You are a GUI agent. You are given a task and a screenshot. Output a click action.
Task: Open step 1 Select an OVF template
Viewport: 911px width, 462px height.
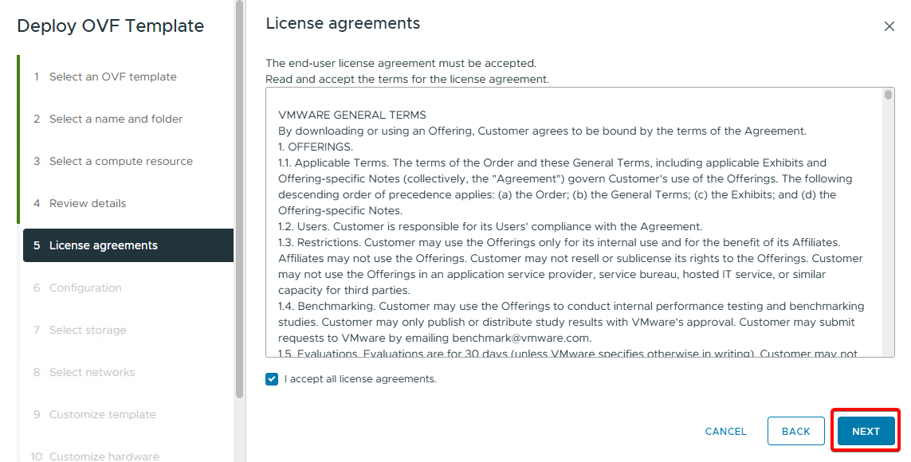[112, 76]
